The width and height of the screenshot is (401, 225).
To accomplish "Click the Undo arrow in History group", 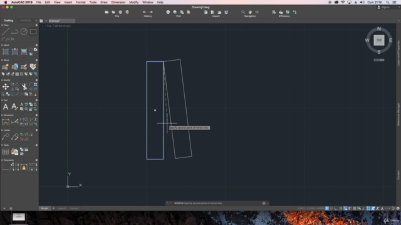I will click(144, 12).
